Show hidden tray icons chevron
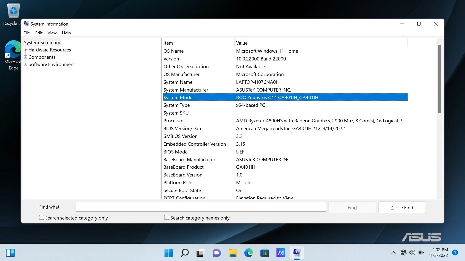465x261 pixels. [x=393, y=253]
